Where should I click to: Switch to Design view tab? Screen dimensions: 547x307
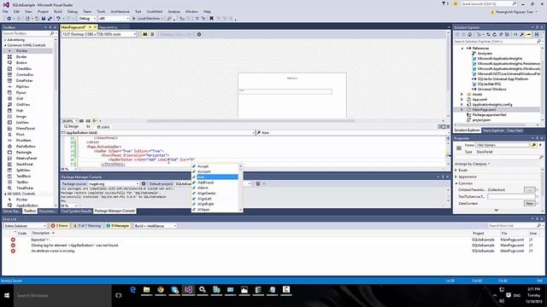coord(72,127)
